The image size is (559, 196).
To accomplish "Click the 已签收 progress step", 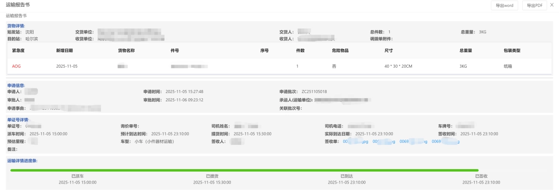I will 481,176.
